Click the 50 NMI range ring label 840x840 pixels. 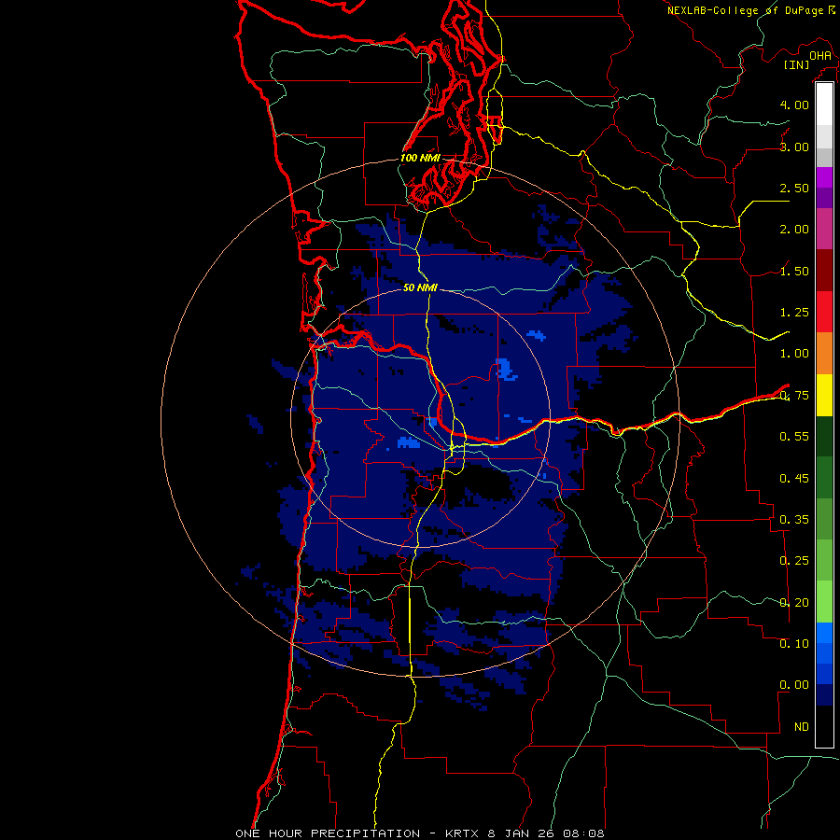[420, 287]
